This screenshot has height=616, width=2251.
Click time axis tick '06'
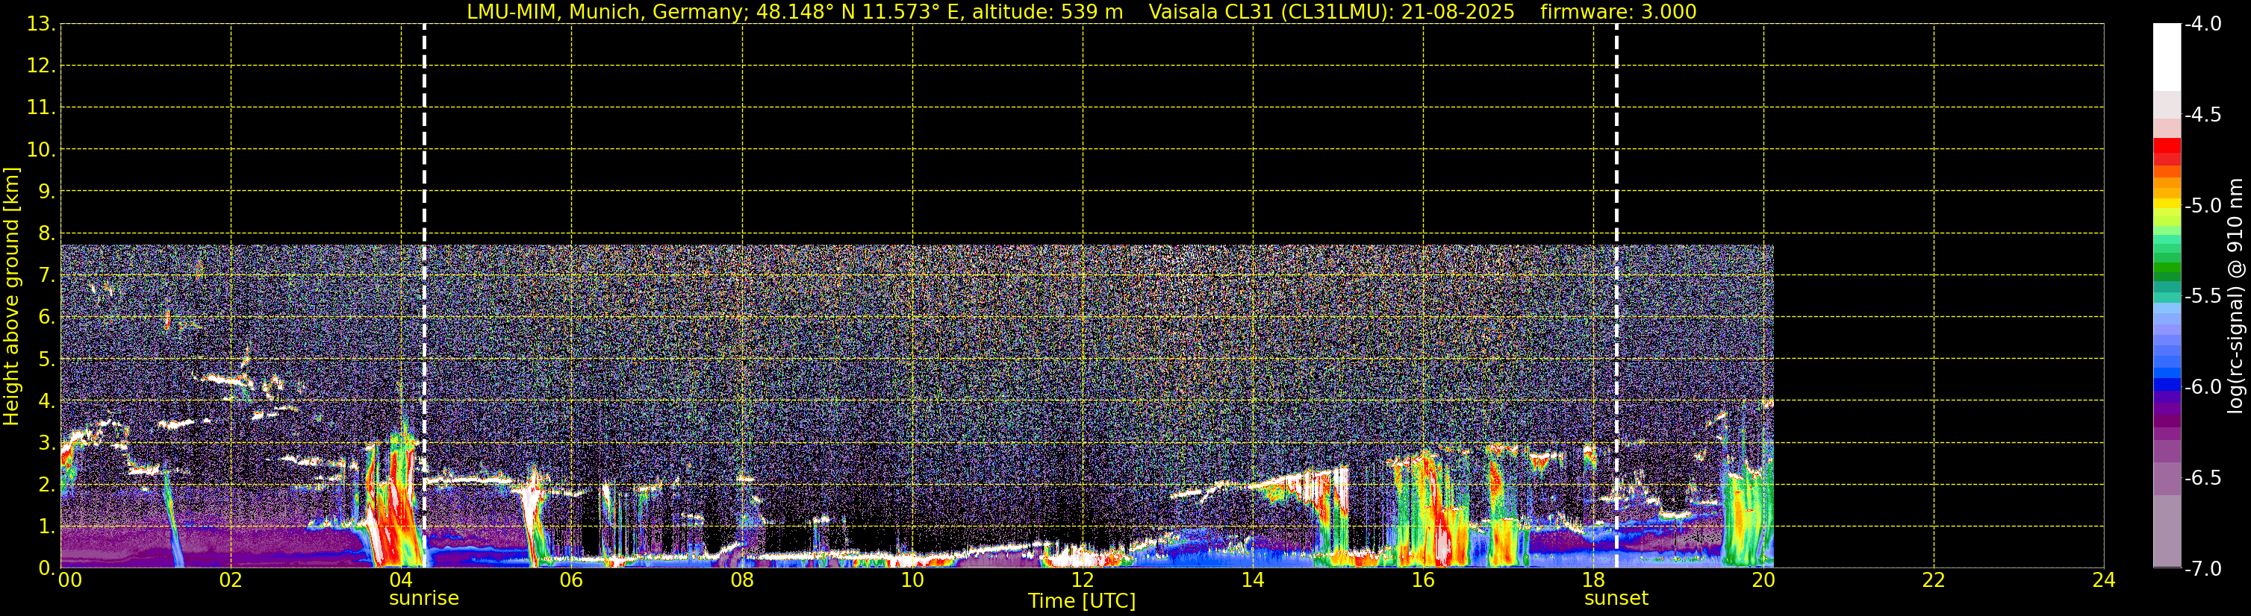571,580
